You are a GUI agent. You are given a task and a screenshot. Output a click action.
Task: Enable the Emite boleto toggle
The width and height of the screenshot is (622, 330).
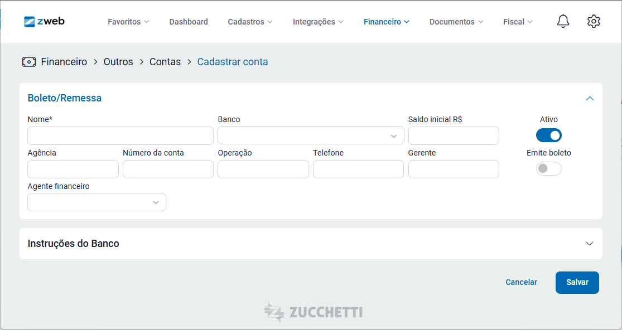pos(548,169)
